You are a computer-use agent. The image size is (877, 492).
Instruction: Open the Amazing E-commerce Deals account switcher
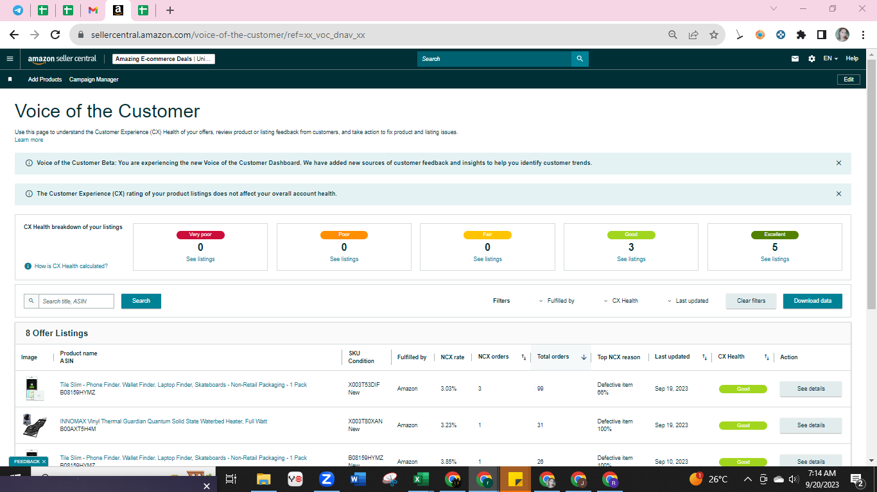pos(164,59)
